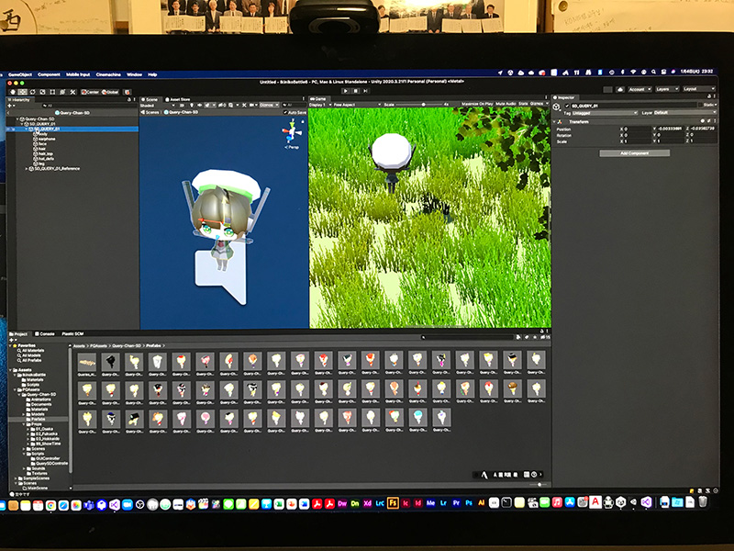Toggle Pivot/Center handle position button
Screen dimensions: 734x551
tap(90, 92)
